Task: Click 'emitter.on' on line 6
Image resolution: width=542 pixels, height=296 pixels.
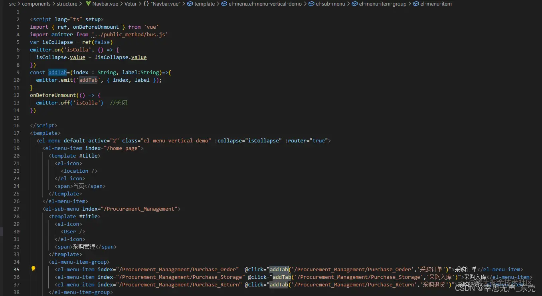Action: tap(45, 49)
